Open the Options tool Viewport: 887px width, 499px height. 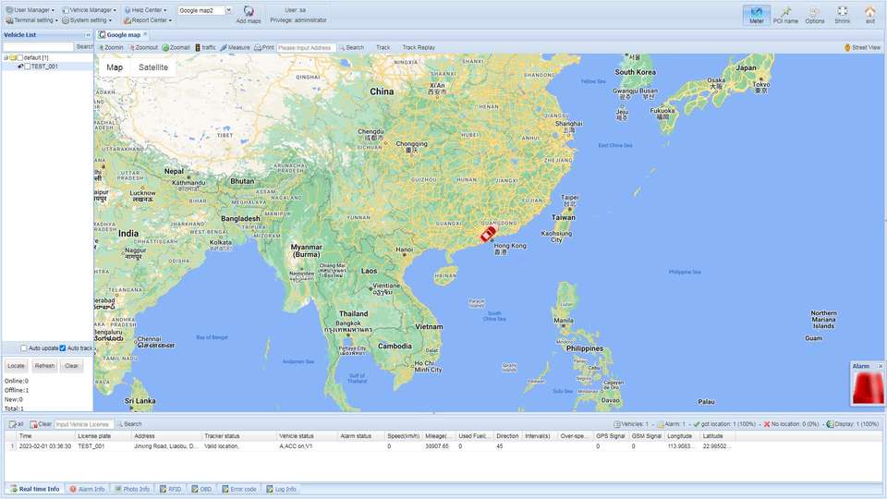[814, 14]
